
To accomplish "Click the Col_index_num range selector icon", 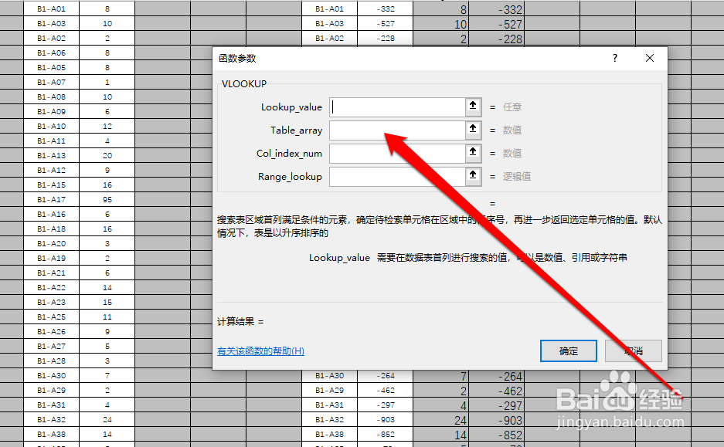I will click(x=473, y=153).
